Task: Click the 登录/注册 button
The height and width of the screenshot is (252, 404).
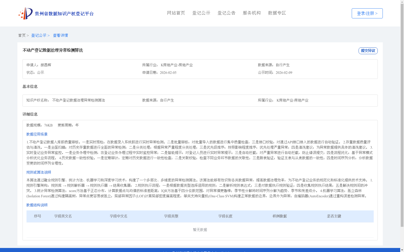Action: tap(367, 13)
